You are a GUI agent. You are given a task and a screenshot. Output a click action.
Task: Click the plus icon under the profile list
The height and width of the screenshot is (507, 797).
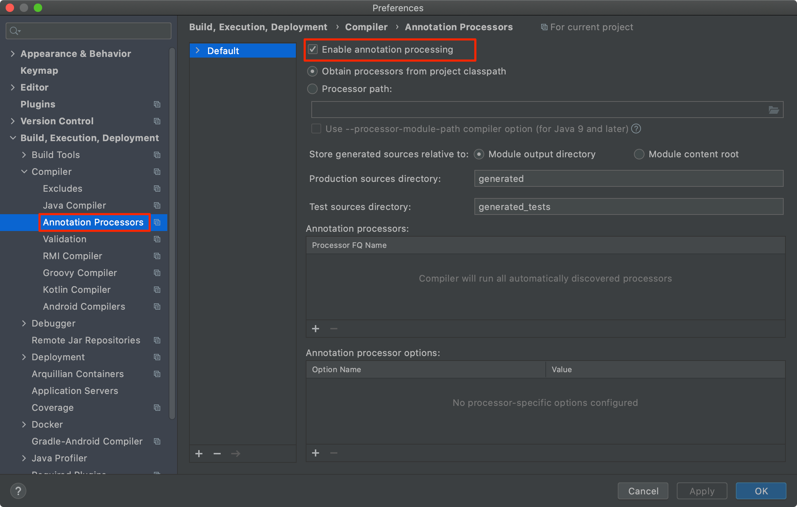pyautogui.click(x=199, y=453)
